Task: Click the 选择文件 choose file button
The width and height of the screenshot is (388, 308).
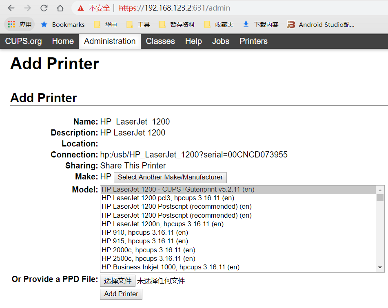Action: tap(118, 281)
